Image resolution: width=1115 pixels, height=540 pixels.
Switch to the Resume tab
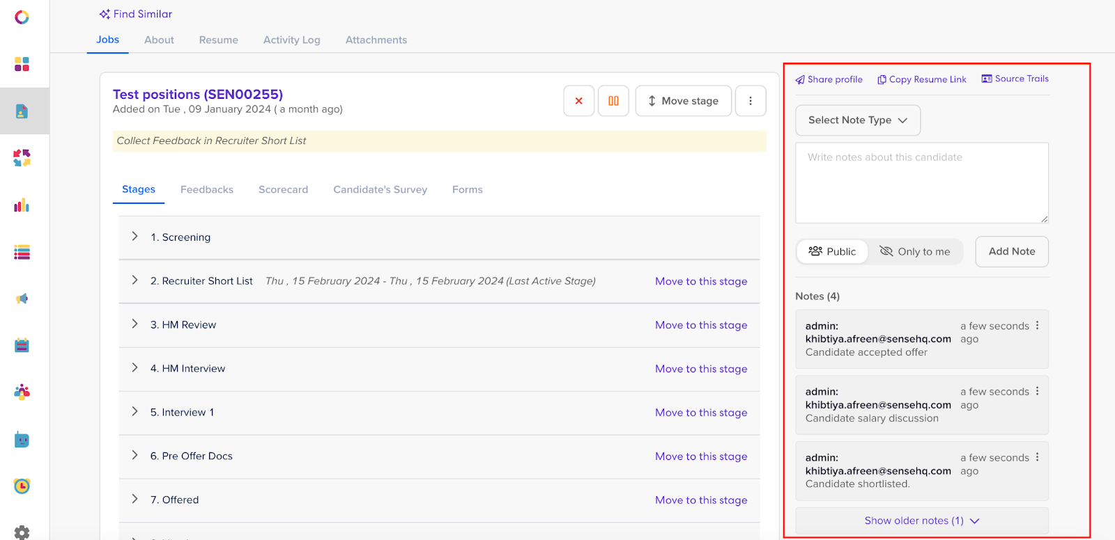pos(218,40)
